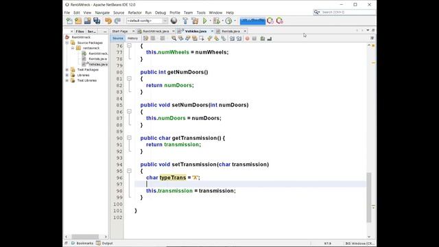Click the Debug Project toolbar icon

(216, 21)
